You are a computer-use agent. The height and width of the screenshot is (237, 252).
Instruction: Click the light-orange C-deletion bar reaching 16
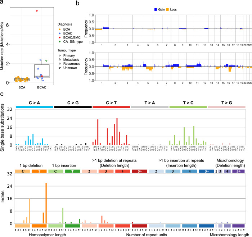(30, 211)
